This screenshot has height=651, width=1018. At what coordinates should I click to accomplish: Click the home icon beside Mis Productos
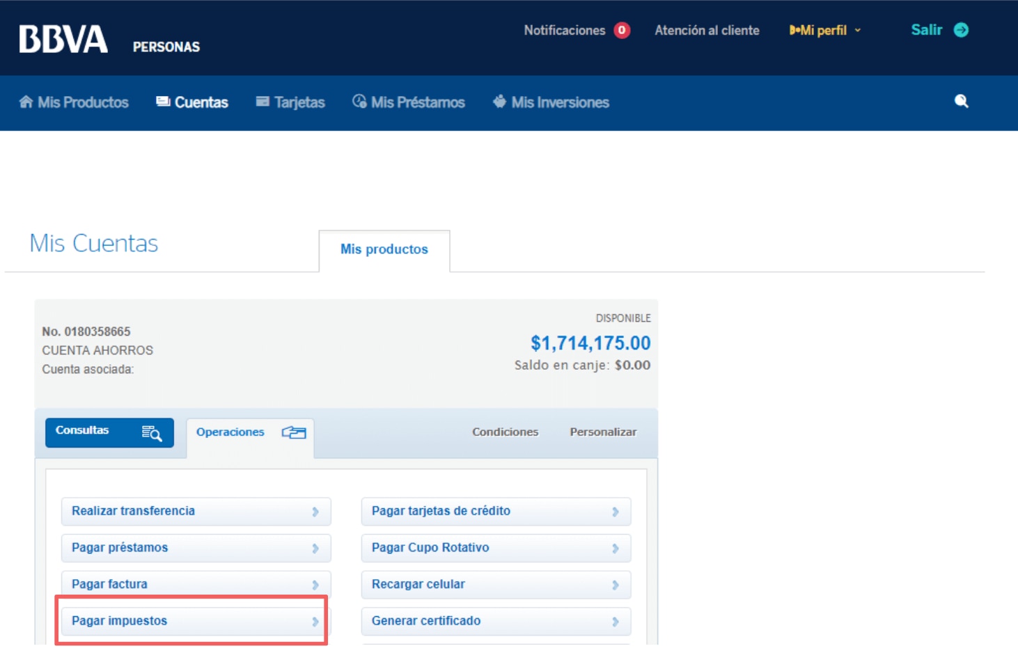[26, 102]
